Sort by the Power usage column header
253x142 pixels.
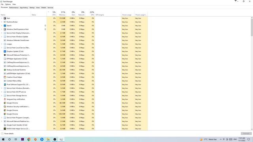point(127,13)
